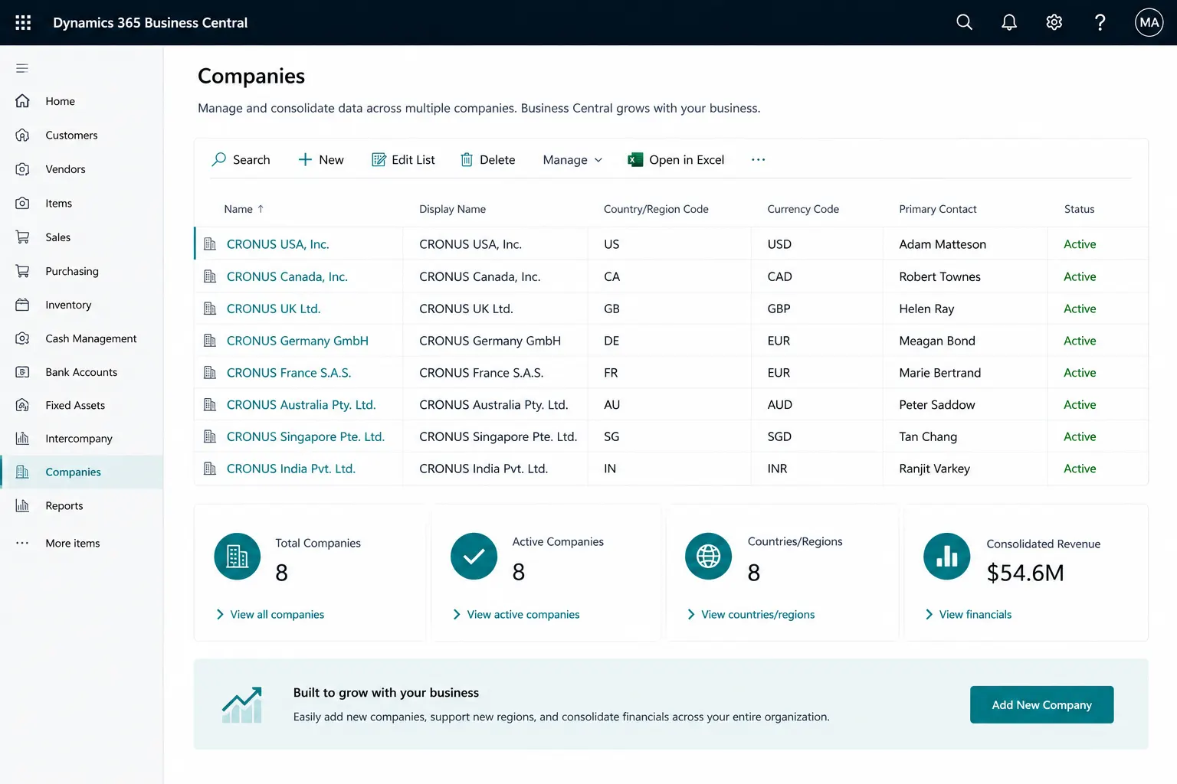
Task: Sort by the Name column header
Action: (x=244, y=209)
